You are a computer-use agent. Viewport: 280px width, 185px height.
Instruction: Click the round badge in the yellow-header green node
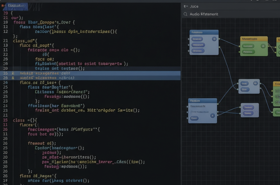pyautogui.click(x=263, y=46)
